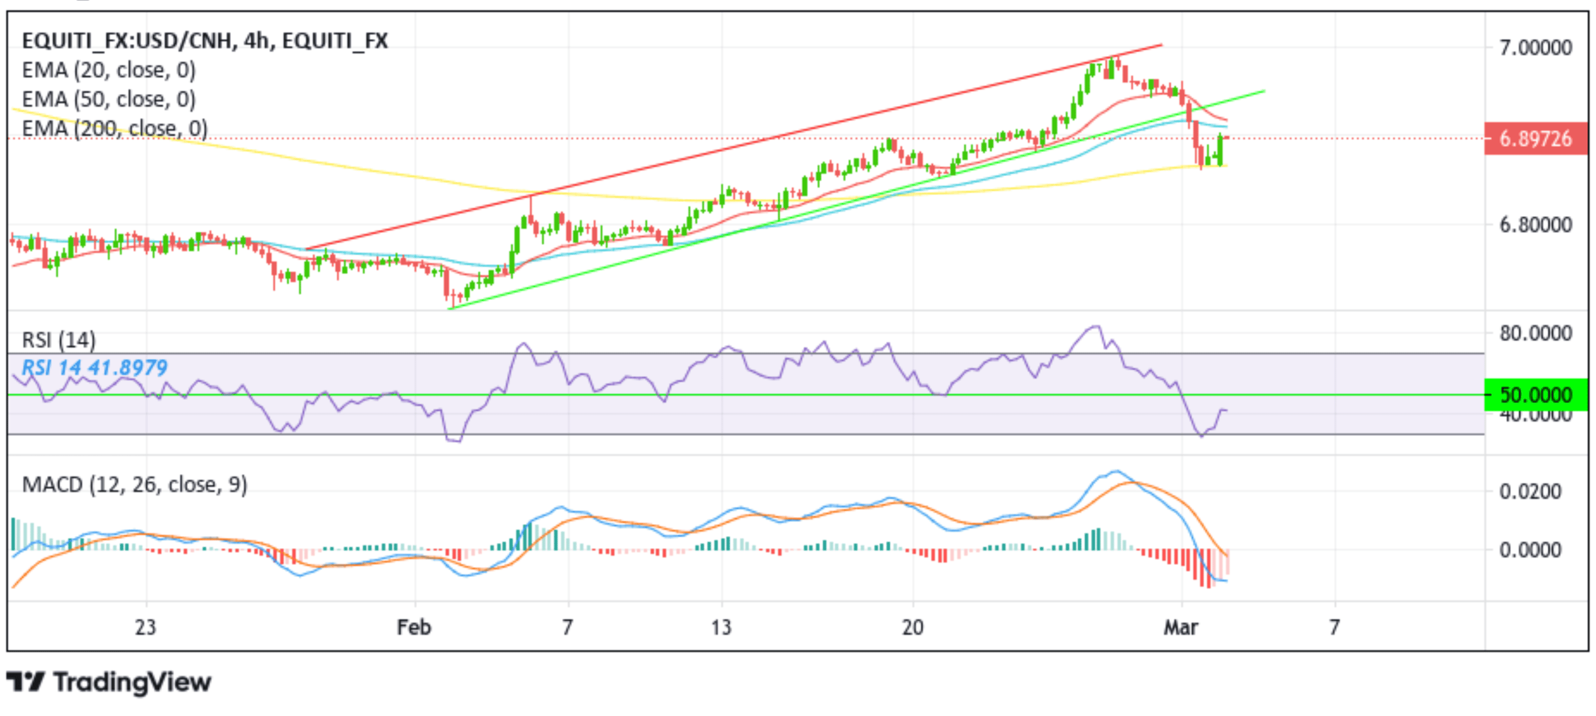Click the Feb date label on time axis
This screenshot has width=1596, height=716.
point(414,627)
